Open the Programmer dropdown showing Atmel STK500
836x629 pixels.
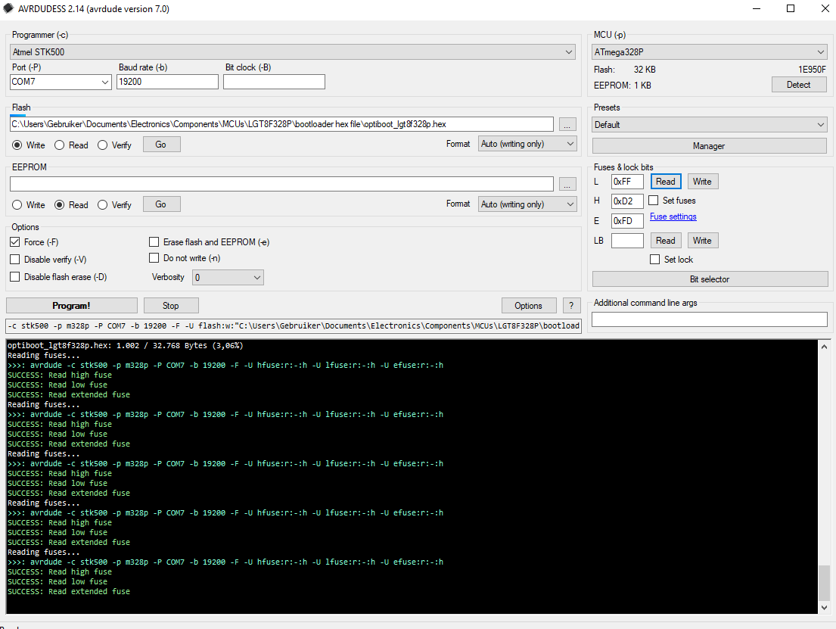tap(293, 51)
